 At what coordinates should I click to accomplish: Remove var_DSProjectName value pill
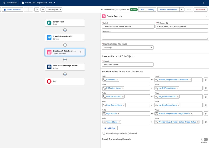[x=177, y=88]
